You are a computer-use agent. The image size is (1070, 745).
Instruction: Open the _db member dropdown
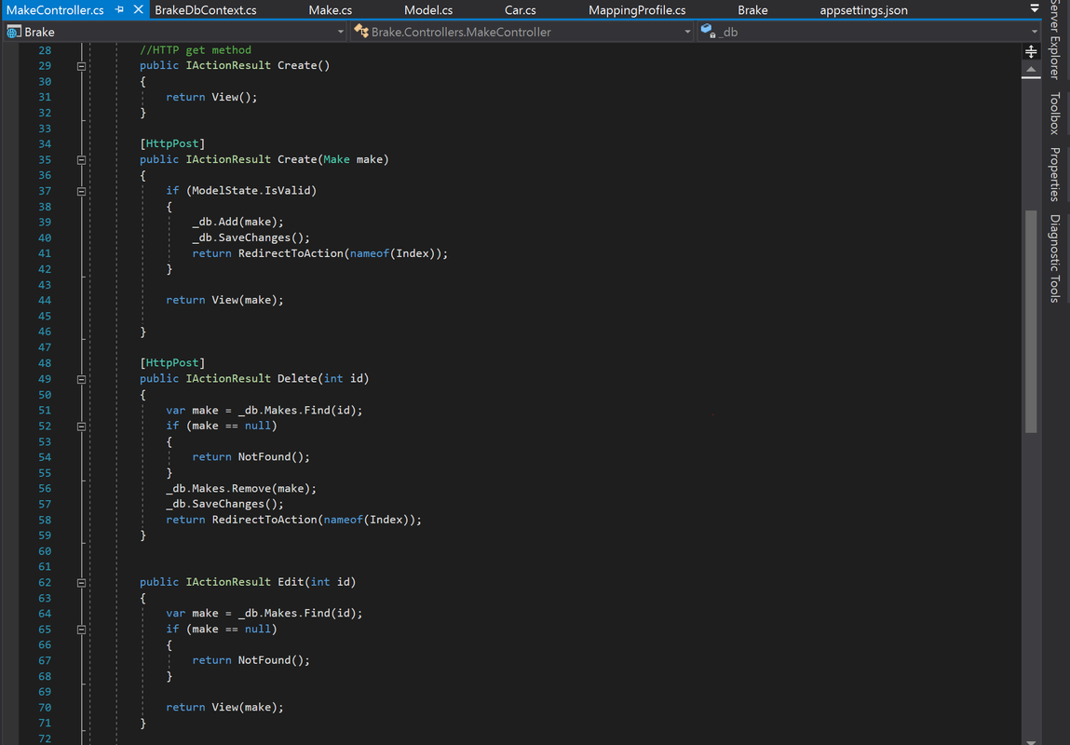pos(1034,32)
